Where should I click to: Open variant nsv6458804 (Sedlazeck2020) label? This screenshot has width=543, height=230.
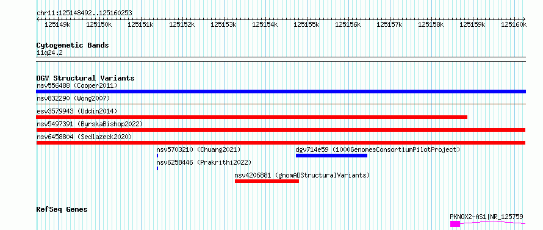tap(84, 137)
